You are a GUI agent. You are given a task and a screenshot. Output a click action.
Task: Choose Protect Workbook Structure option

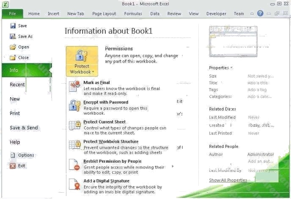119,147
